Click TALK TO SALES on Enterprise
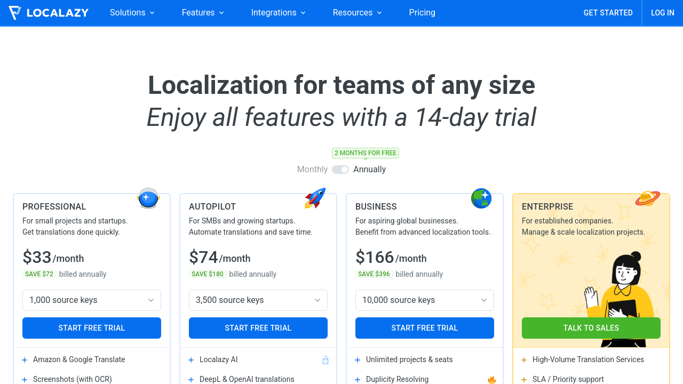Image resolution: width=683 pixels, height=384 pixels. (x=591, y=328)
